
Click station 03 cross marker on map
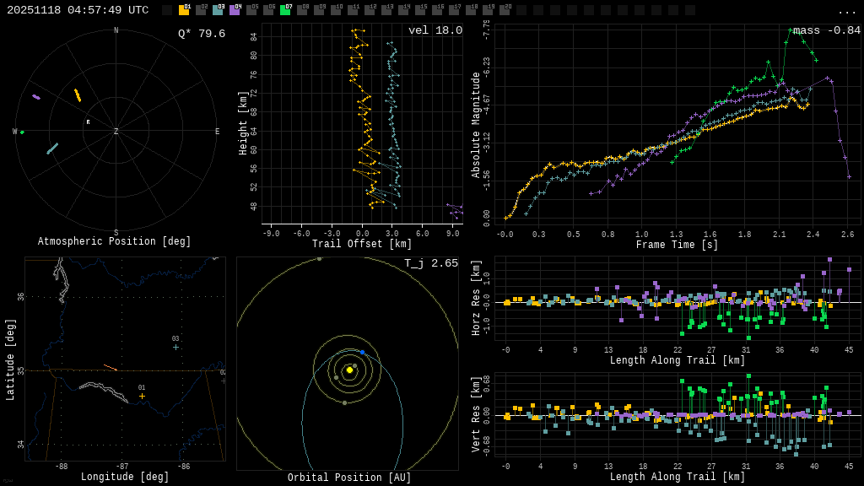(175, 347)
